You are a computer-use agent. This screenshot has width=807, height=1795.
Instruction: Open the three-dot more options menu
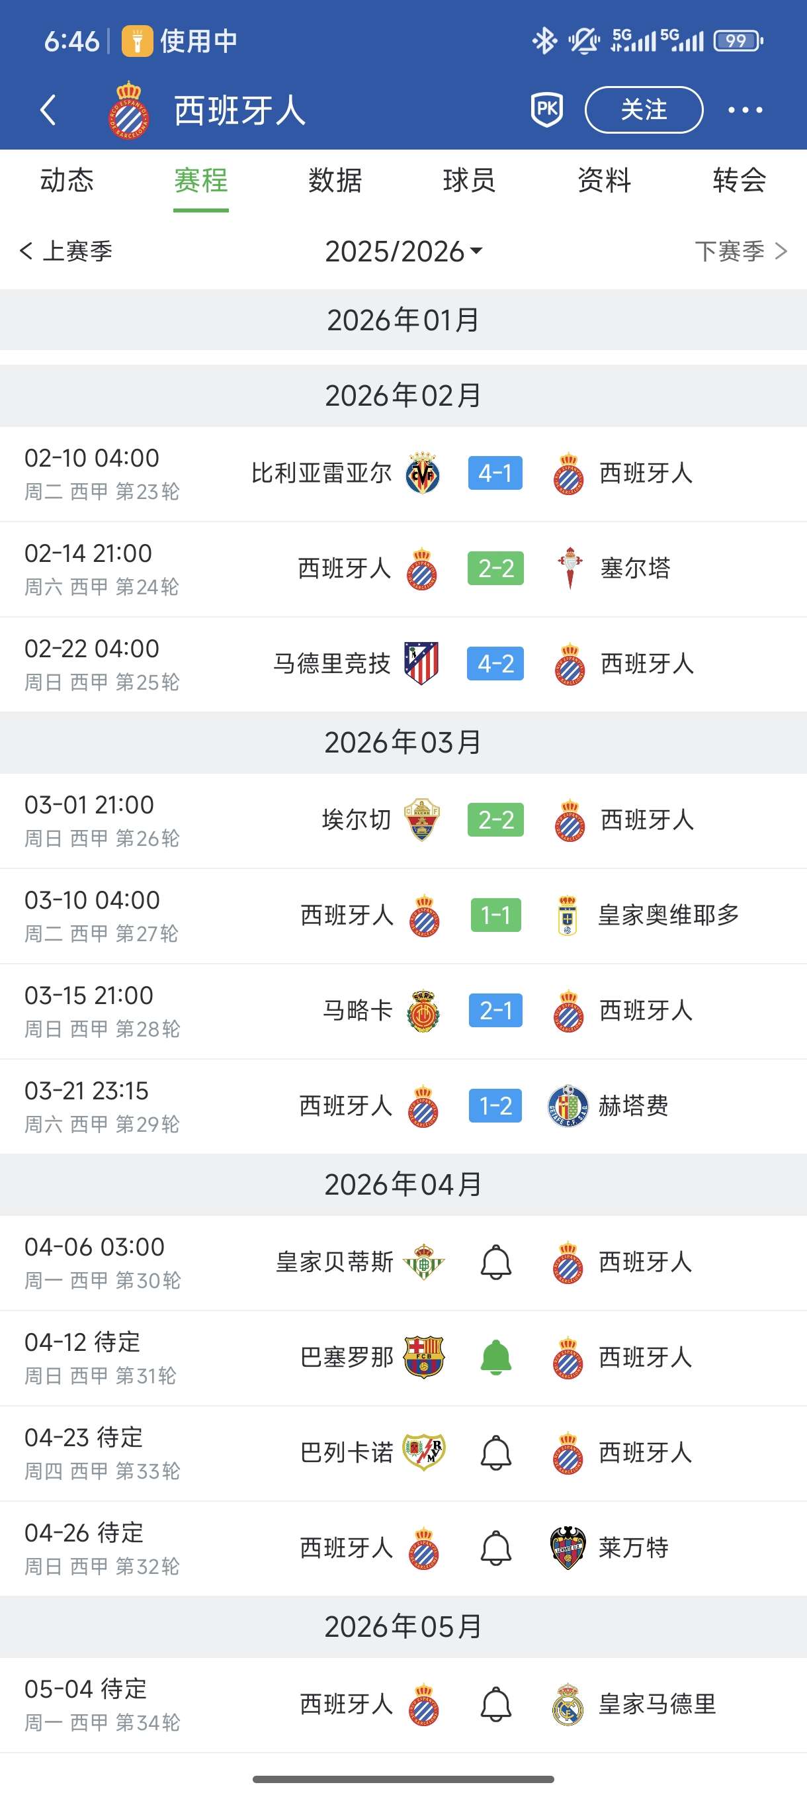coord(745,109)
